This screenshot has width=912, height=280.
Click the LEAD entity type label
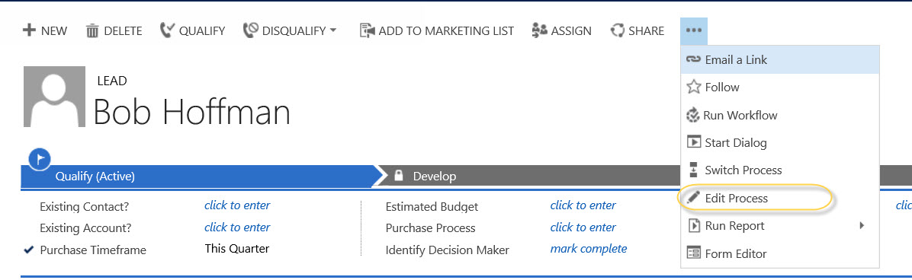pyautogui.click(x=112, y=81)
